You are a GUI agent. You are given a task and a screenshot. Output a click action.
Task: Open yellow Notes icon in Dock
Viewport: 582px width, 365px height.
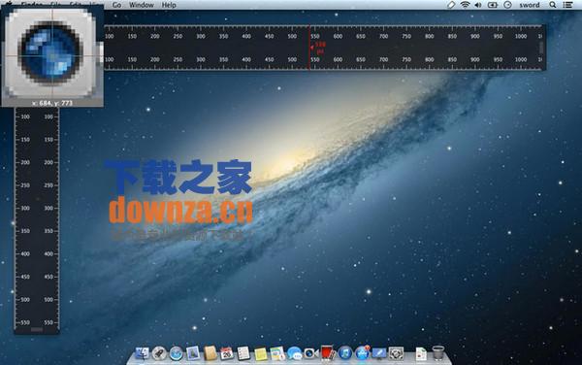click(261, 354)
